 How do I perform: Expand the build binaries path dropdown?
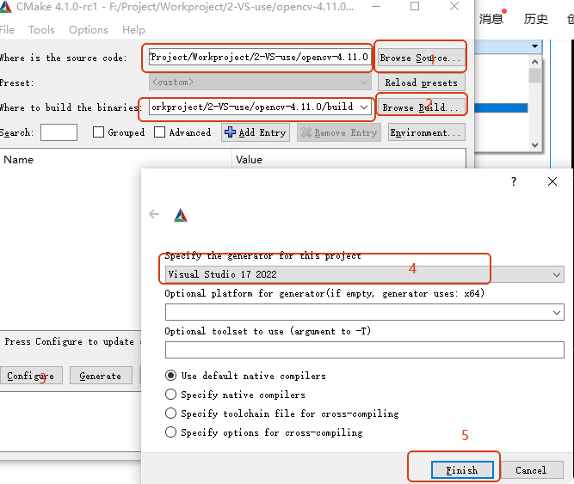coord(364,107)
